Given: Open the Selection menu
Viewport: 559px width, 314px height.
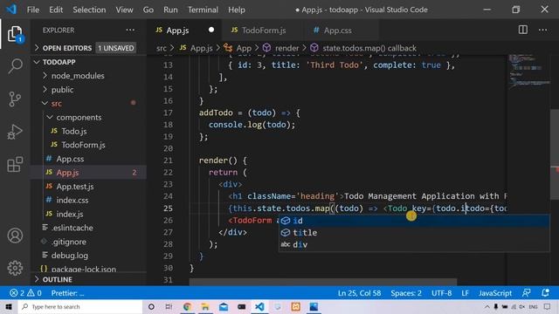Looking at the screenshot, I should [89, 10].
